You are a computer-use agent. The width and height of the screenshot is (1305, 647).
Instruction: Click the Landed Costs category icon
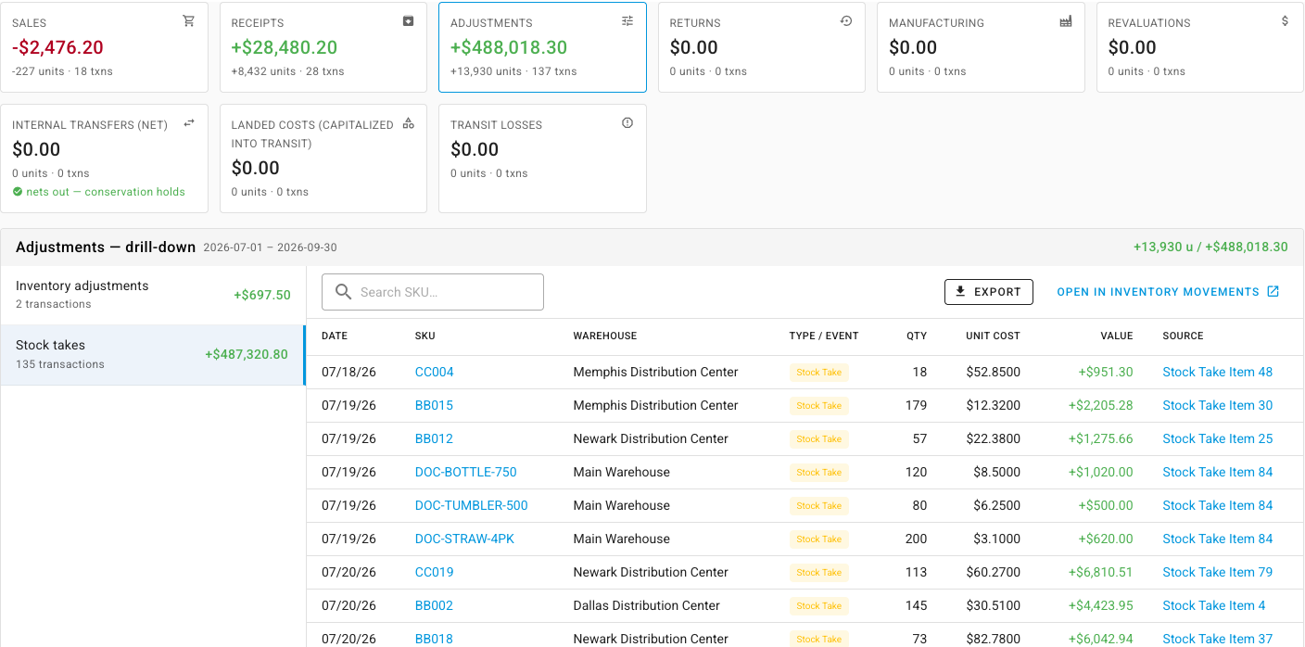pos(408,123)
